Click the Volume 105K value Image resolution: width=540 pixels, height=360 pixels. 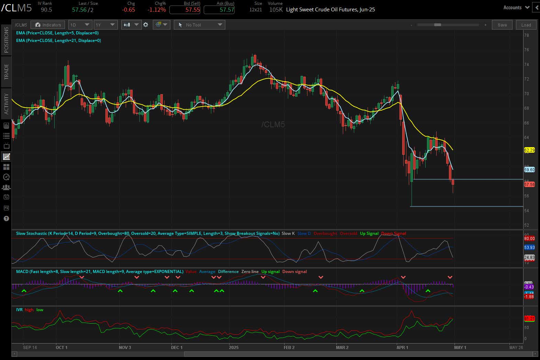(276, 10)
